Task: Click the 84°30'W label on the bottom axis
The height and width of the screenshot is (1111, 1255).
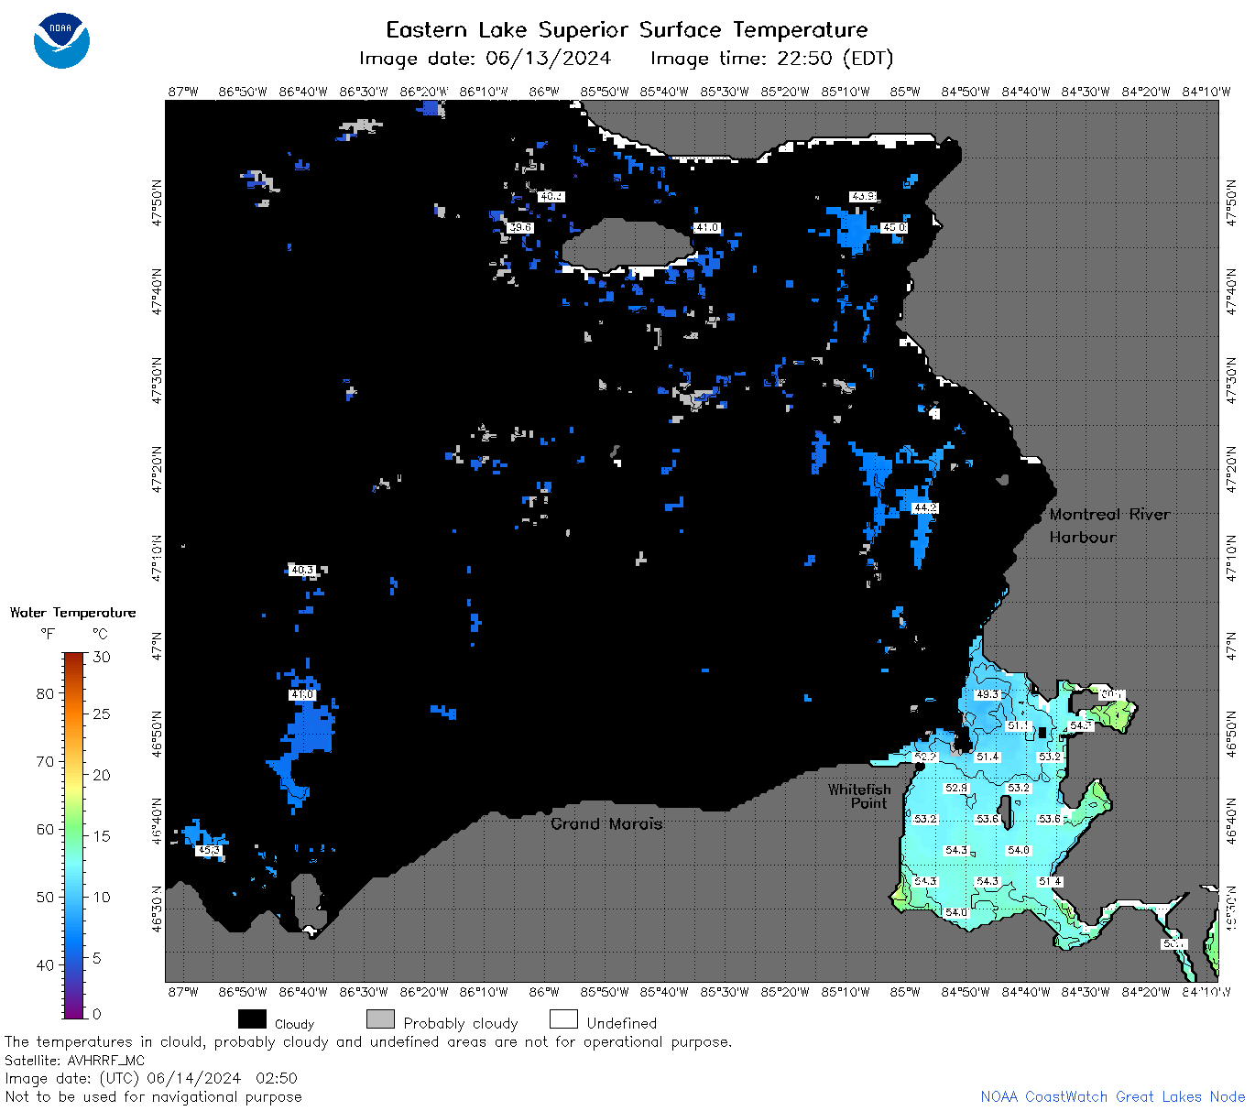Action: pos(1086,991)
